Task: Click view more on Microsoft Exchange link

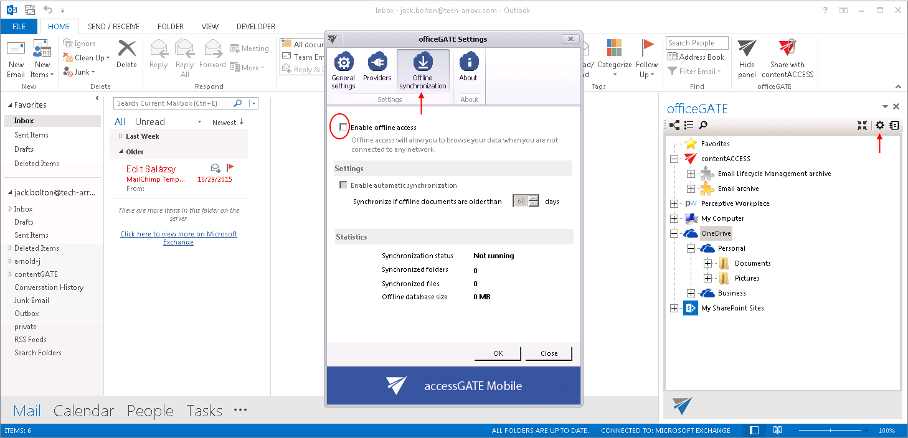Action: [179, 238]
